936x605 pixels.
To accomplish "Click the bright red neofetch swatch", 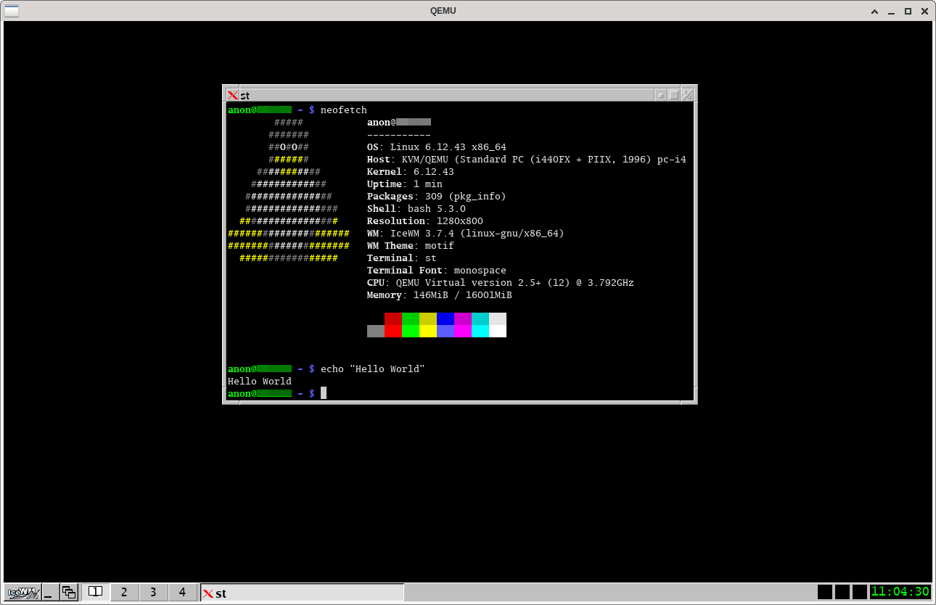I will 393,332.
